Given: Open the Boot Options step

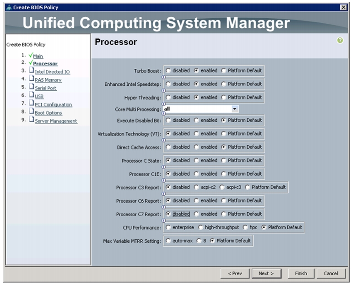Looking at the screenshot, I should pyautogui.click(x=49, y=113).
